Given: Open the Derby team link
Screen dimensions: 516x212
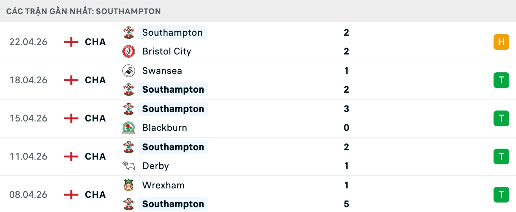Looking at the screenshot, I should pos(156,166).
